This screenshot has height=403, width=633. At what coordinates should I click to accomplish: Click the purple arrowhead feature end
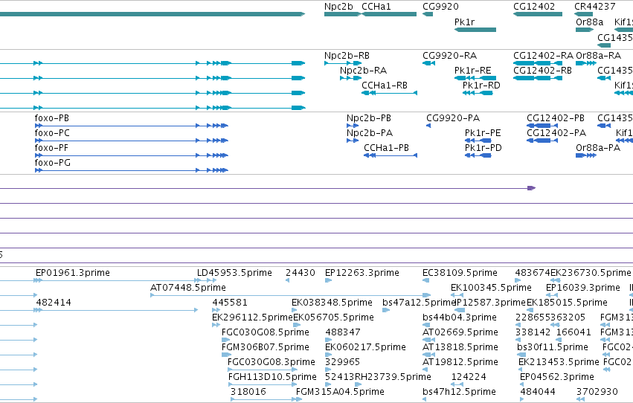tap(532, 188)
